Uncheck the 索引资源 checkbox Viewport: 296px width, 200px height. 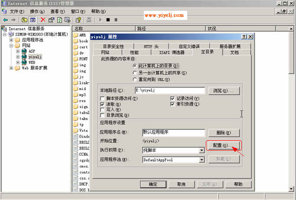tap(172, 104)
